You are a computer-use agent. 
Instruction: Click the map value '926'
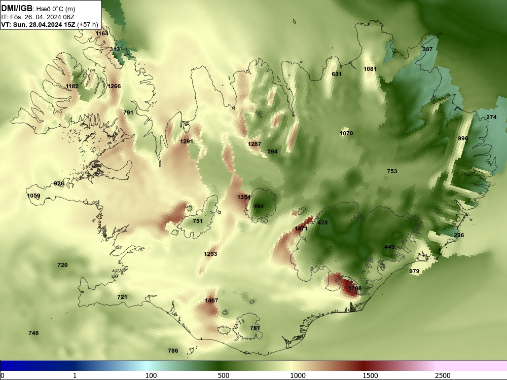59,183
